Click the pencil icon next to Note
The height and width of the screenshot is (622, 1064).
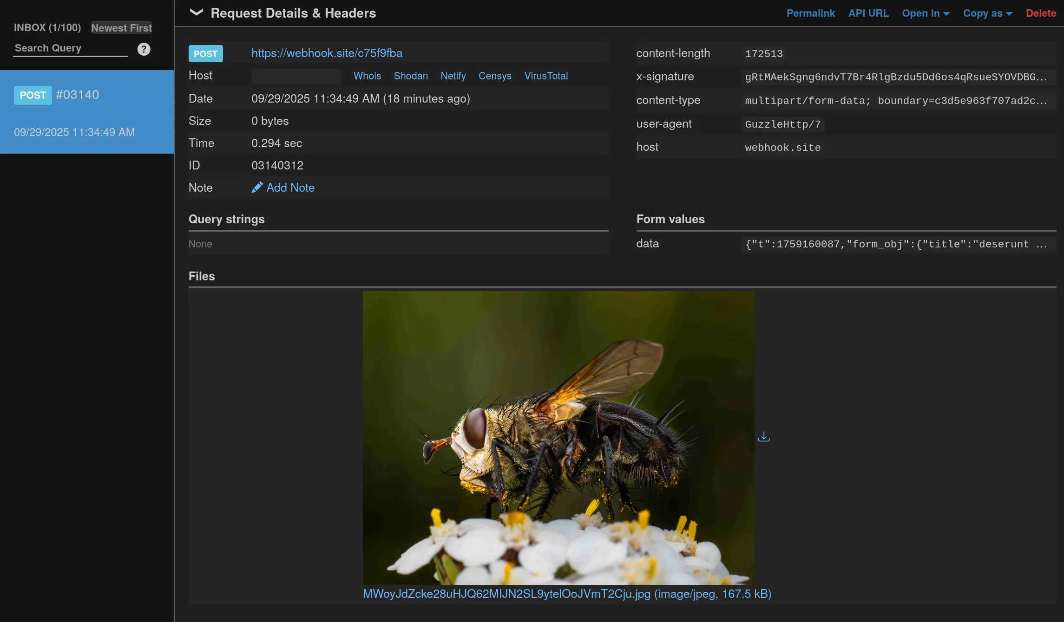pyautogui.click(x=257, y=187)
